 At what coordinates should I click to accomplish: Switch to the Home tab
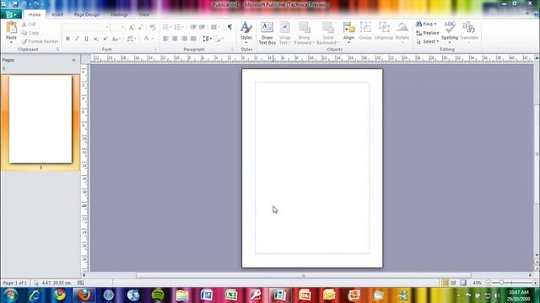coord(35,15)
